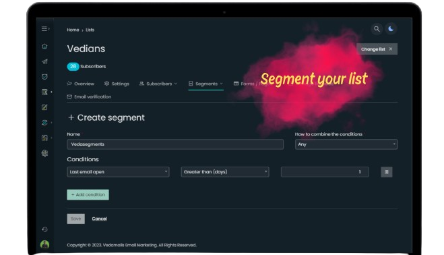Open the campaigns megaphone icon
Image resolution: width=444 pixels, height=255 pixels.
pos(44,61)
